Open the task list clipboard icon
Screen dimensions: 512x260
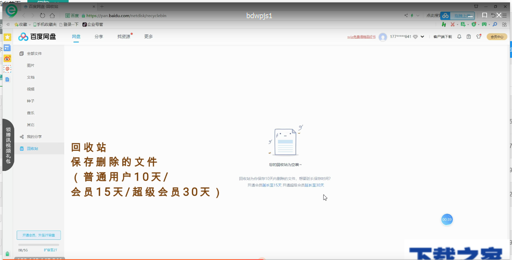(x=469, y=36)
